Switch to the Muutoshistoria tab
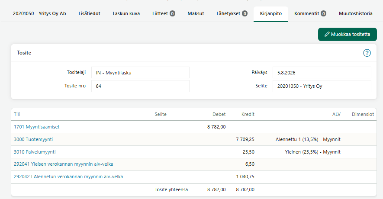 355,14
